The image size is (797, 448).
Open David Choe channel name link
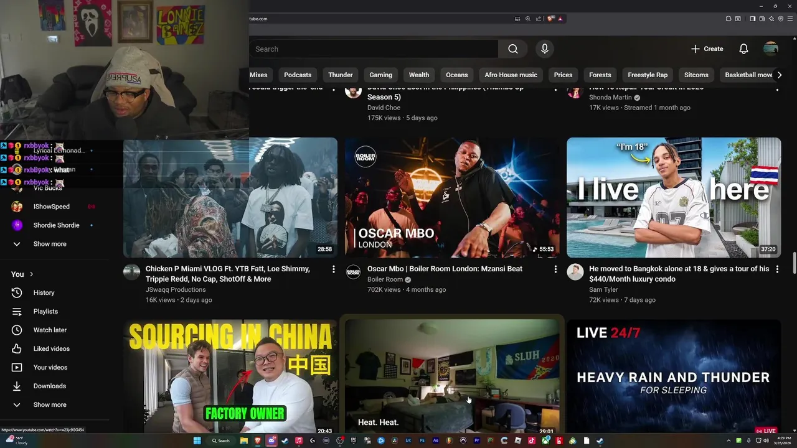[x=384, y=108]
